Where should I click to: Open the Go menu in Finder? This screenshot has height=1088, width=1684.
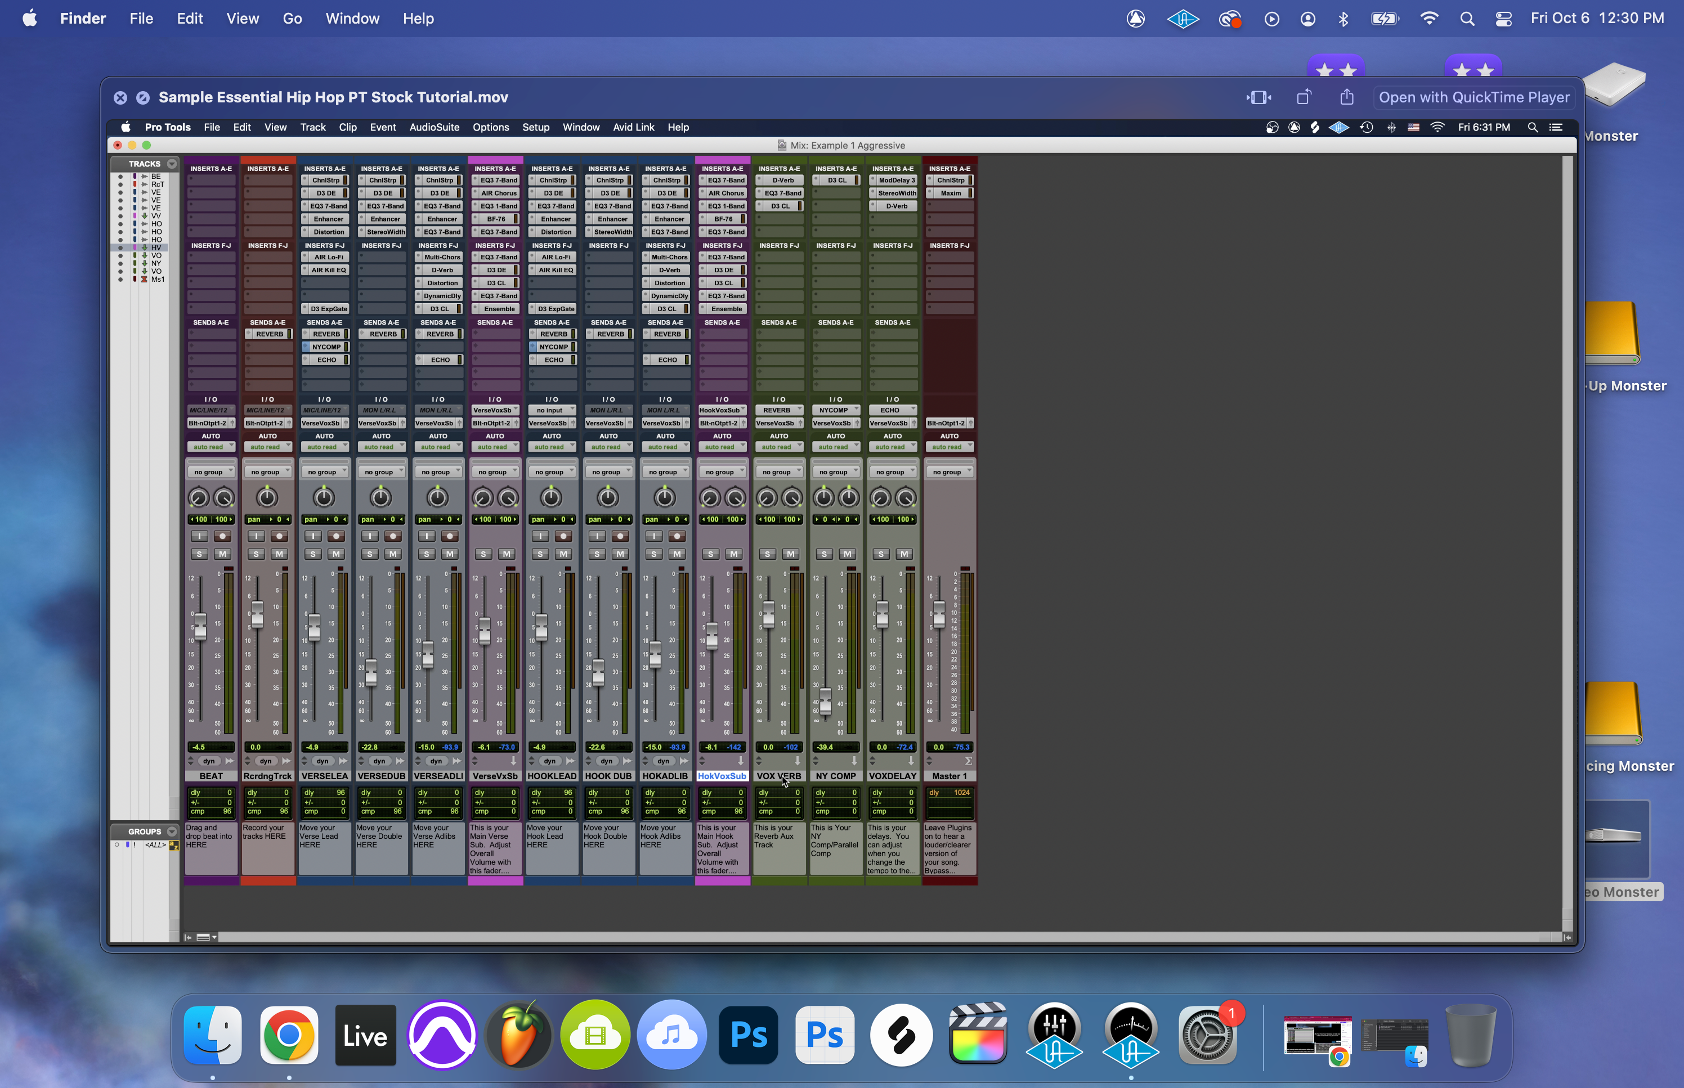click(x=292, y=19)
